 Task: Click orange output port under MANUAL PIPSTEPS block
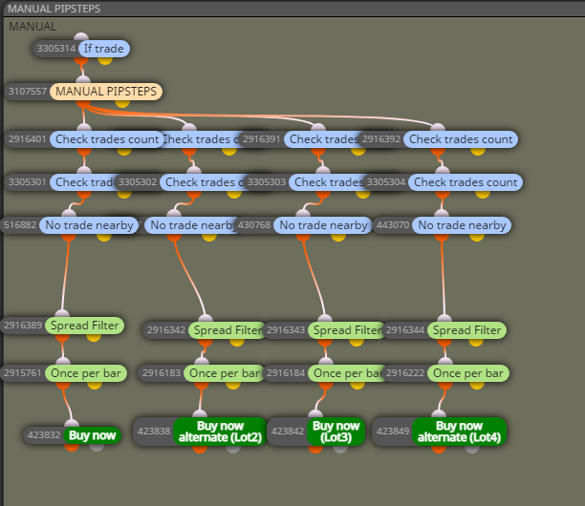pyautogui.click(x=83, y=103)
